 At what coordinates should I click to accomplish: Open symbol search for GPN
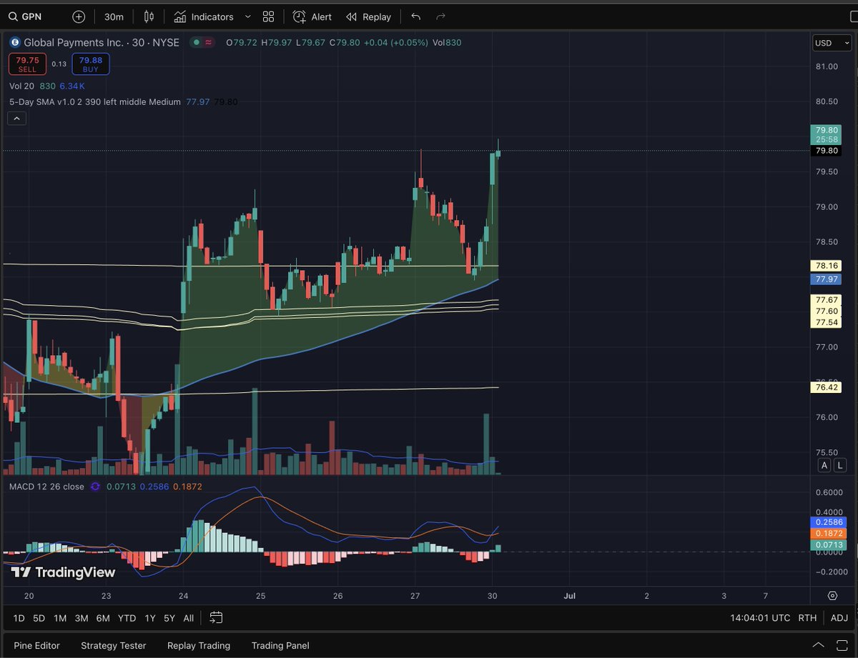tap(25, 16)
